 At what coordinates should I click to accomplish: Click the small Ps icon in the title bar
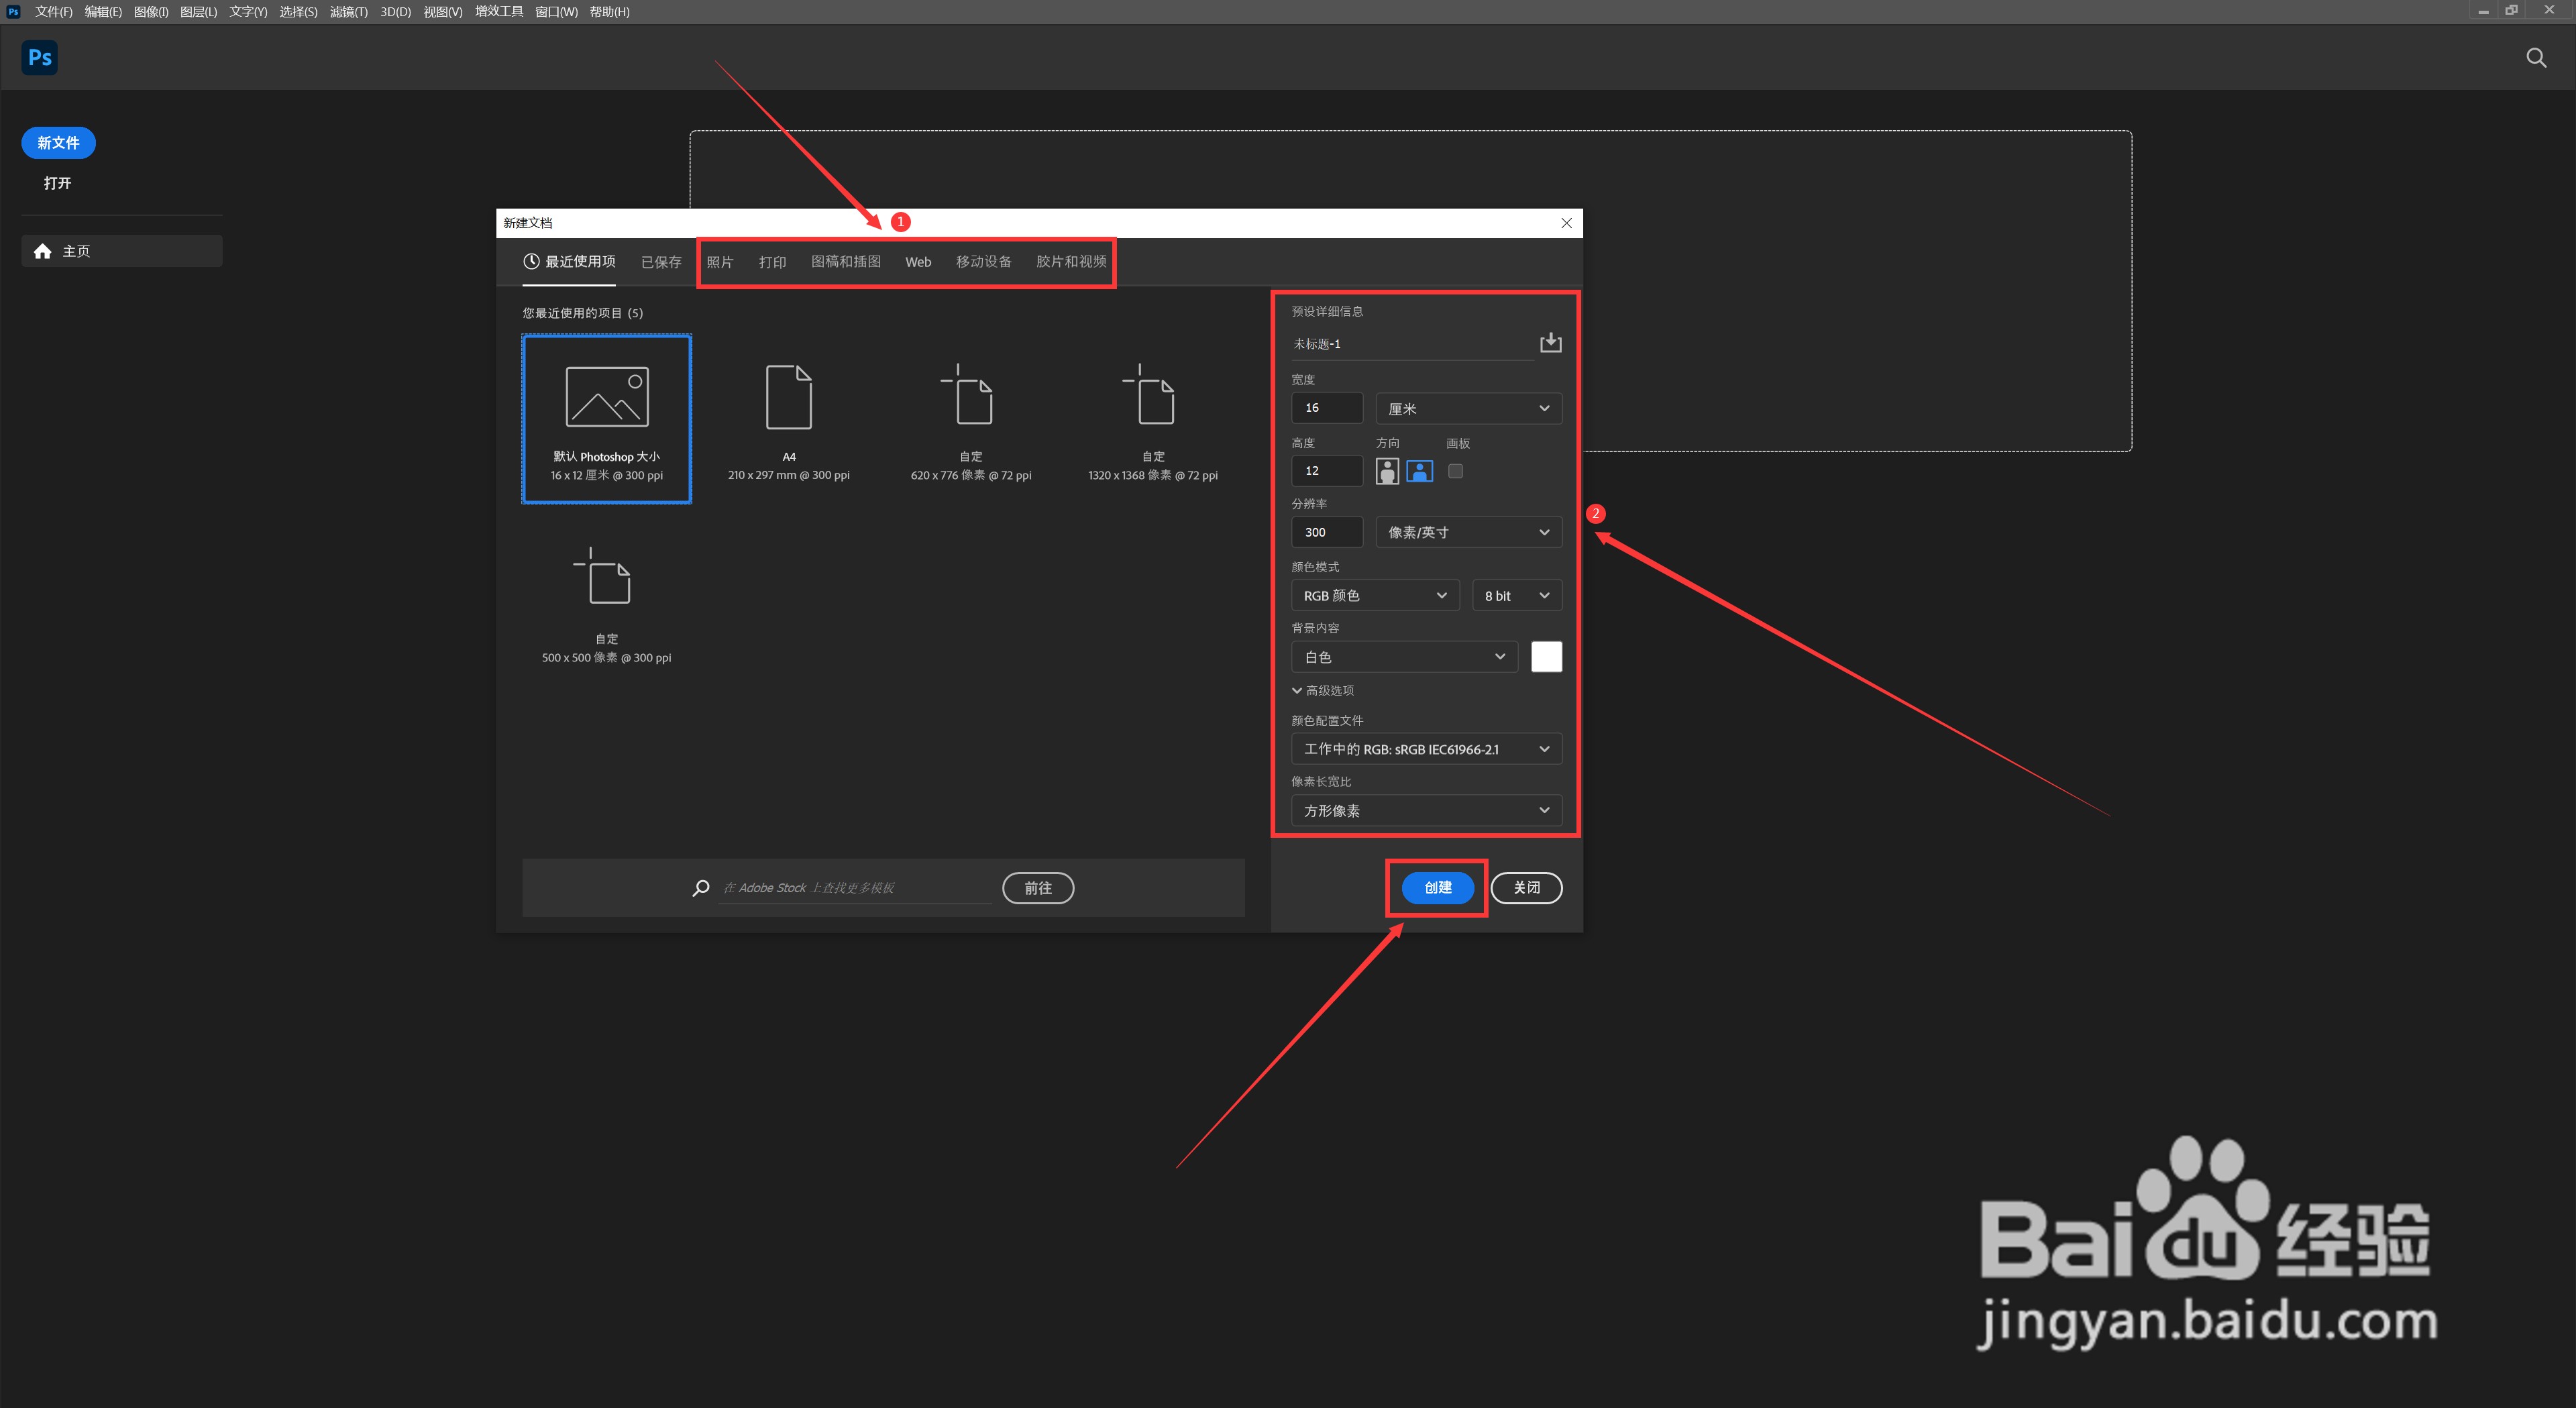click(13, 12)
